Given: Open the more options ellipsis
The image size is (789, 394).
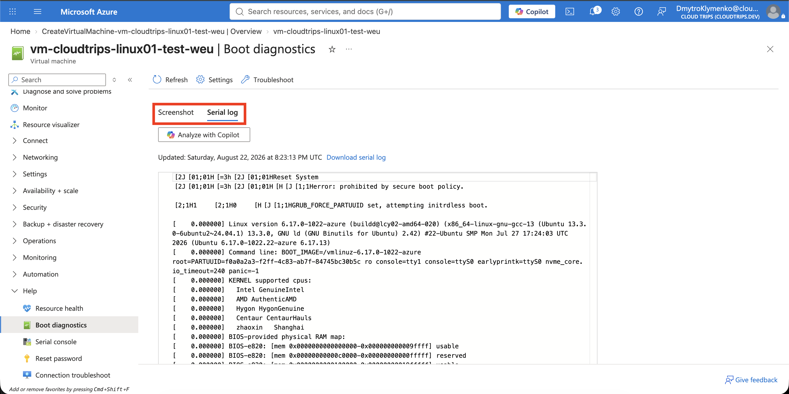Looking at the screenshot, I should [349, 49].
